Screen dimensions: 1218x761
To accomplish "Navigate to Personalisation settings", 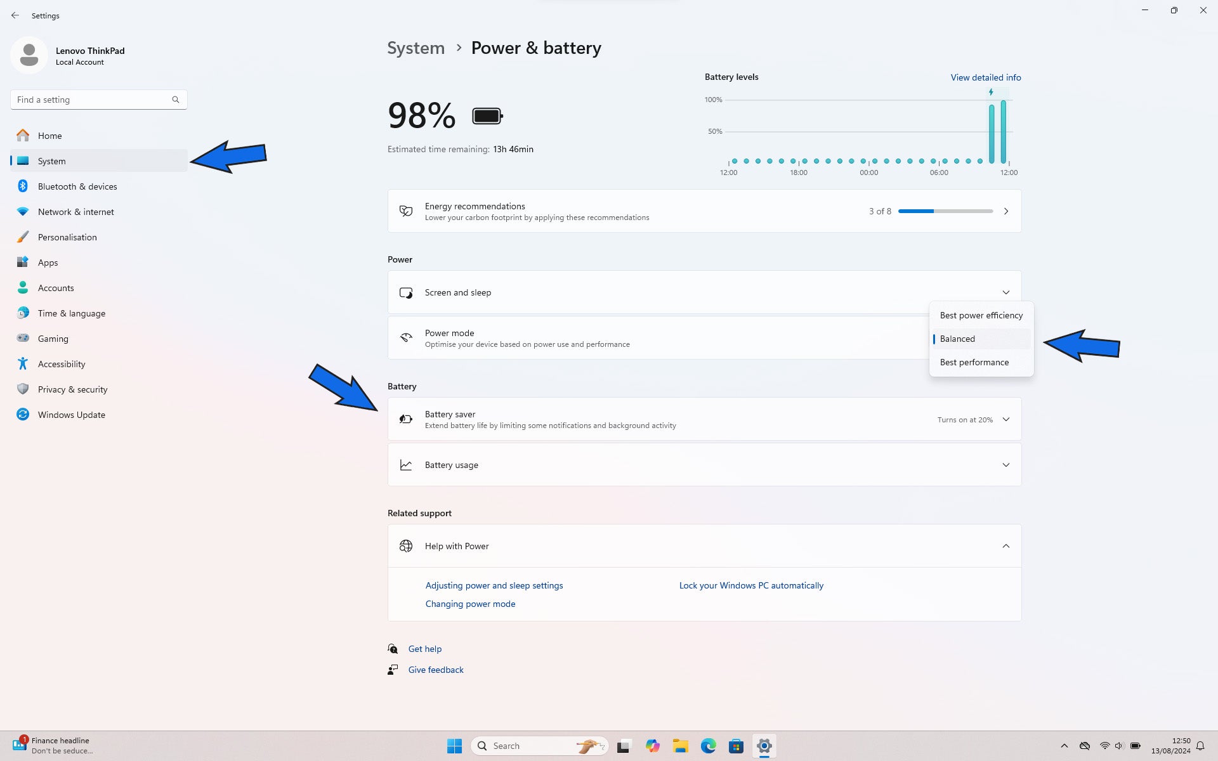I will [x=67, y=237].
